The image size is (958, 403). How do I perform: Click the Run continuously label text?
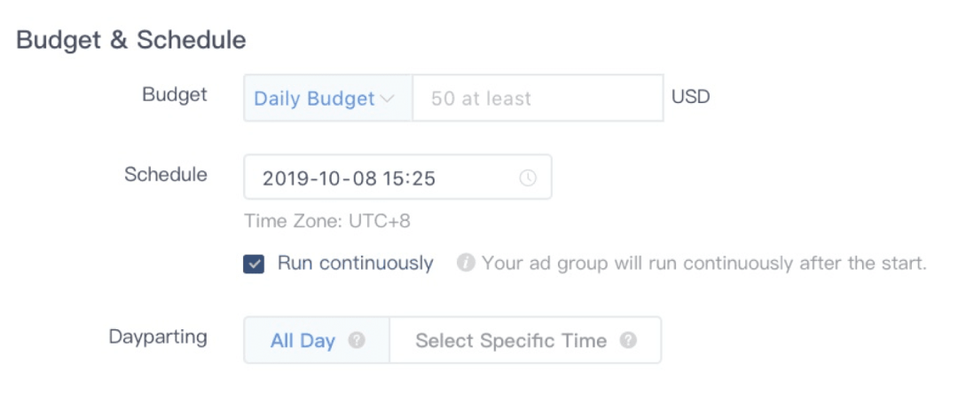tap(355, 264)
